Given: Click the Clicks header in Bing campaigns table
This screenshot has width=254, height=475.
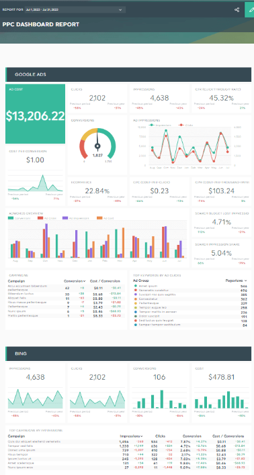Looking at the screenshot, I should click(x=160, y=436).
